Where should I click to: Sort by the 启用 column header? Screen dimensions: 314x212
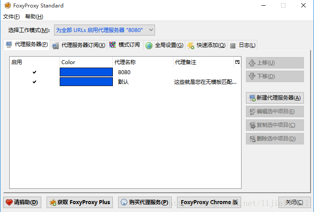[34, 62]
